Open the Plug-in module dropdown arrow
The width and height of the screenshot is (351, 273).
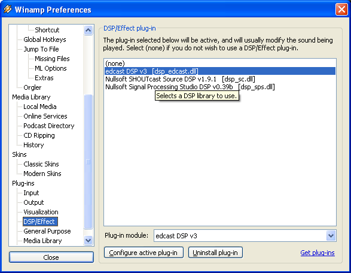331,235
